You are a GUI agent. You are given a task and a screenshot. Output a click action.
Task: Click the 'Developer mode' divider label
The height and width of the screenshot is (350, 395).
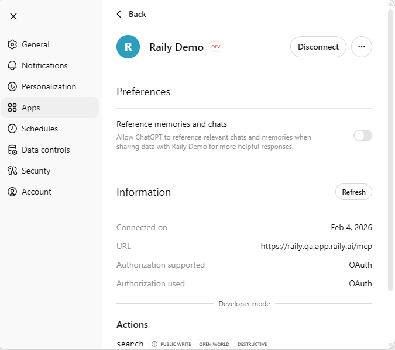[245, 304]
